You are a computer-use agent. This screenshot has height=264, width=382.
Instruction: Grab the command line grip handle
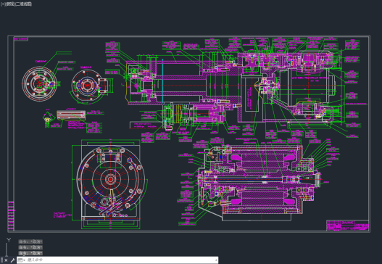(1, 260)
